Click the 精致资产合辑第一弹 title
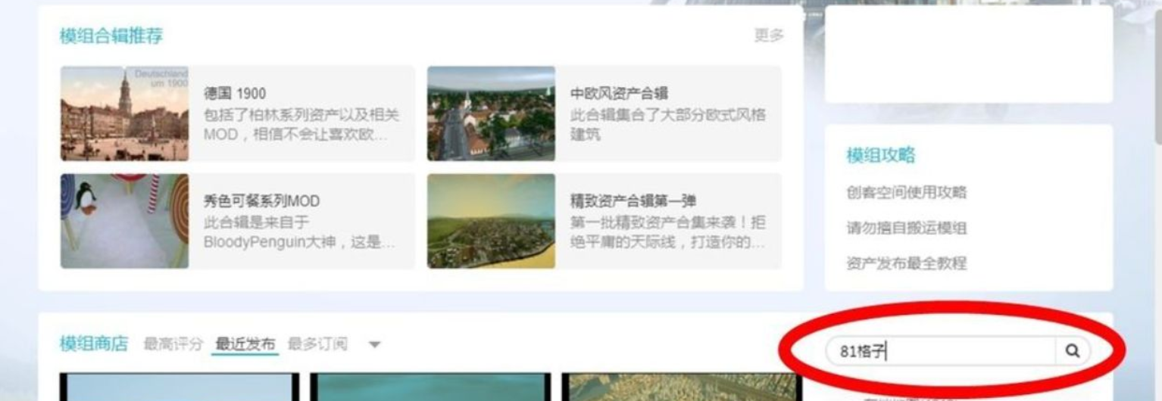 pyautogui.click(x=633, y=201)
